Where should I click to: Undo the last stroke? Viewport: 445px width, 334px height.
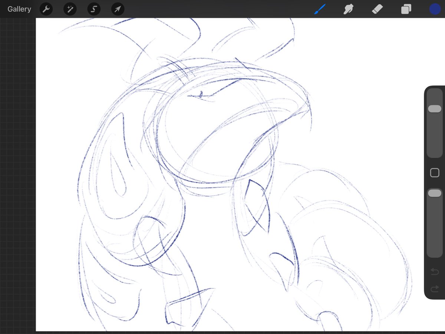(x=435, y=272)
